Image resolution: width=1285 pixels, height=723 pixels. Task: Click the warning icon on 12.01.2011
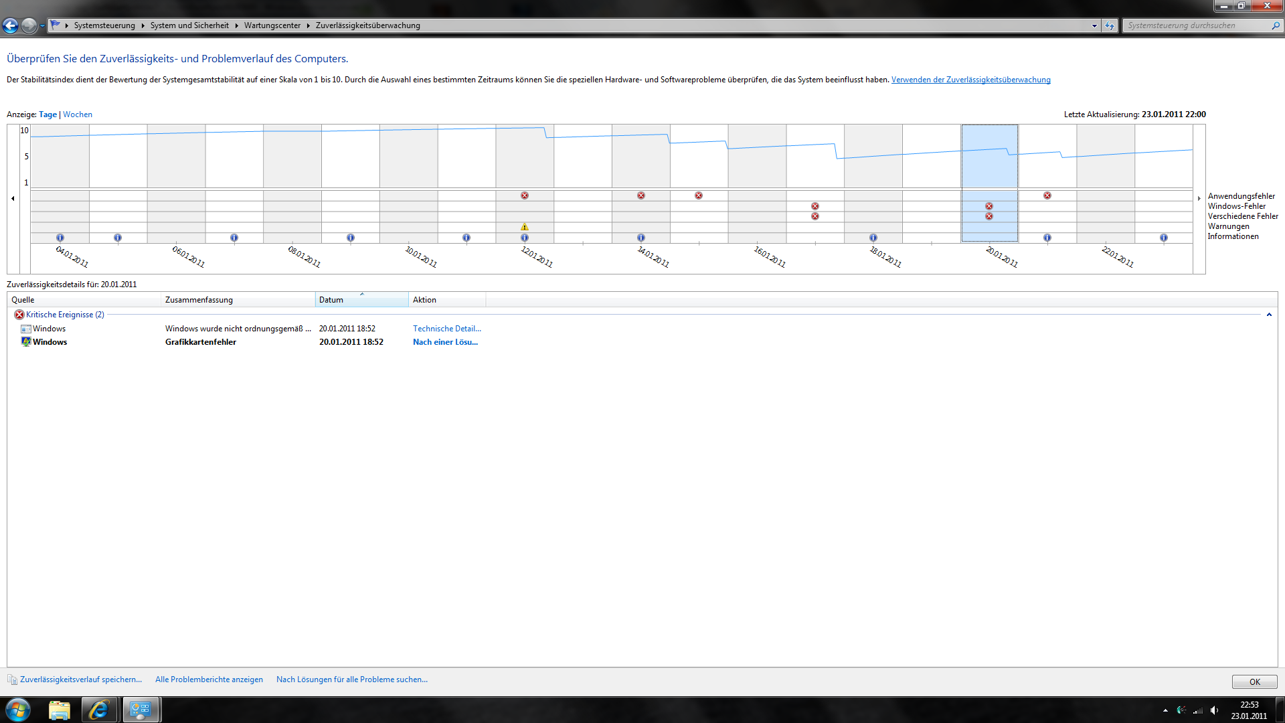click(525, 227)
